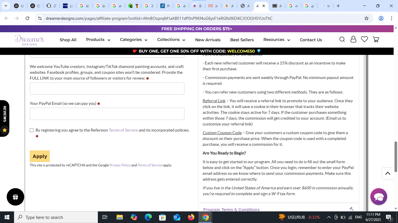Launch File Explorer from the taskbar
The width and height of the screenshot is (398, 223).
(x=119, y=217)
